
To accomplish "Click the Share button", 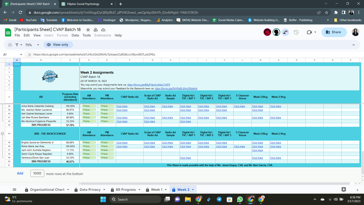I will click(334, 32).
